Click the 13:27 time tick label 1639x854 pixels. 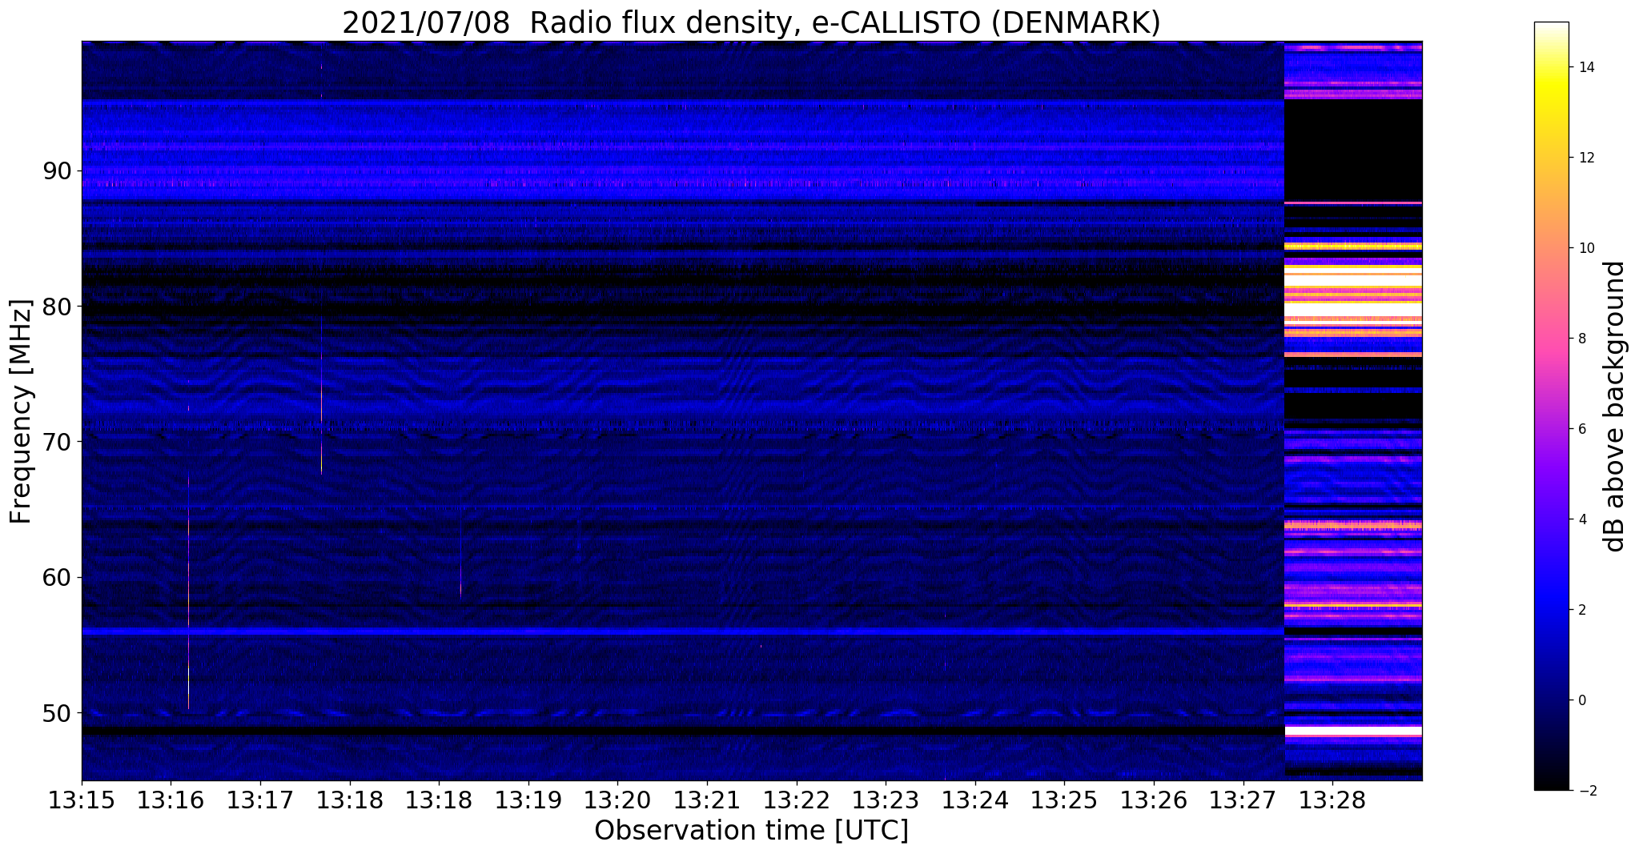[x=1243, y=800]
